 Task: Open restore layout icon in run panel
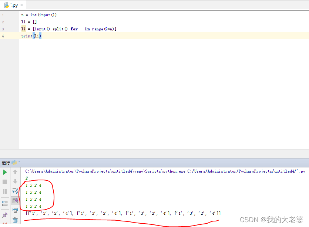(x=5, y=203)
